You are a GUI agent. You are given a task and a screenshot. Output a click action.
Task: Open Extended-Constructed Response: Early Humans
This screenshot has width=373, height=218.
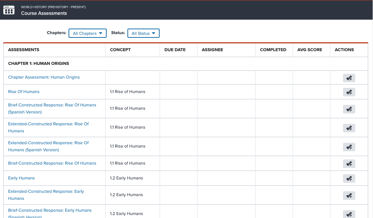(x=46, y=195)
